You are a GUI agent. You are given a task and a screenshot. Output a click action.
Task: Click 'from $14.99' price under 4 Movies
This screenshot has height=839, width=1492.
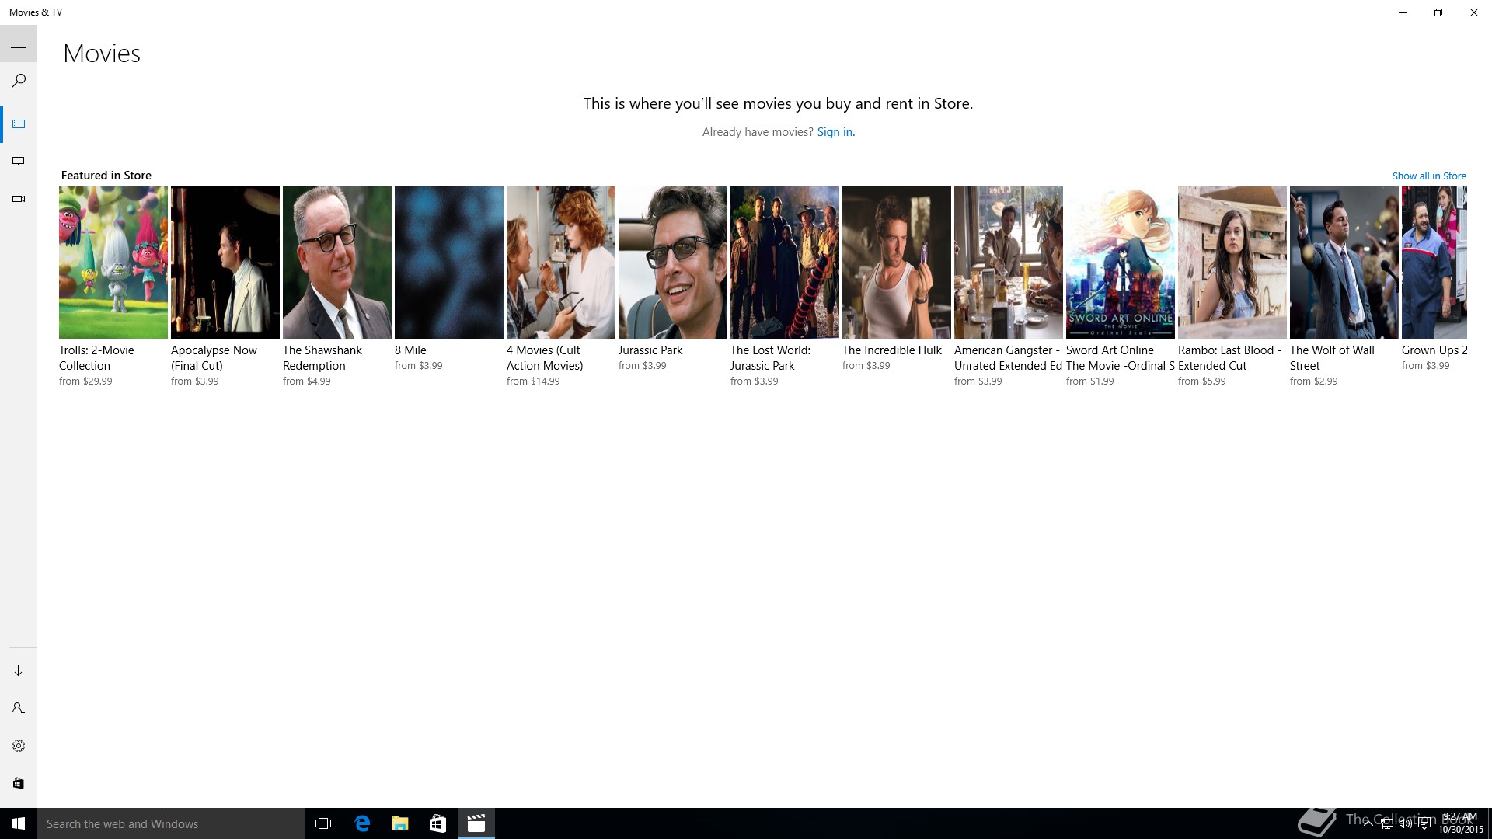pyautogui.click(x=533, y=381)
